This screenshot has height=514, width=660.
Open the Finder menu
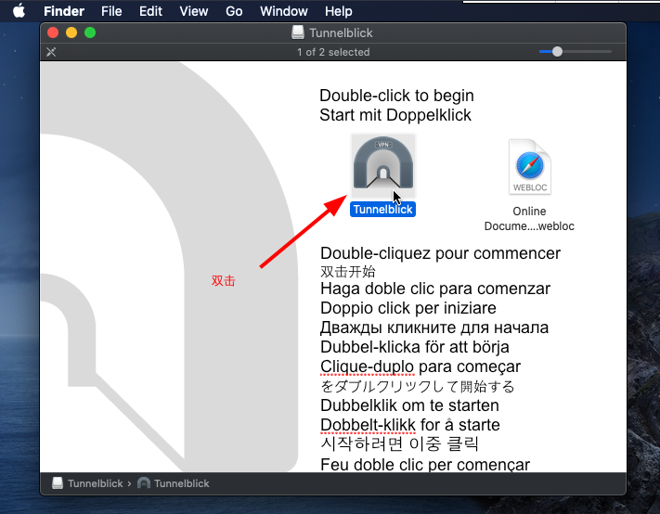[64, 11]
